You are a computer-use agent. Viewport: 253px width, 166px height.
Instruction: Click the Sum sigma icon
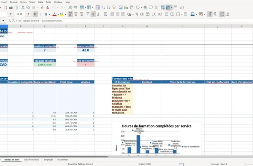[x=13, y=21]
